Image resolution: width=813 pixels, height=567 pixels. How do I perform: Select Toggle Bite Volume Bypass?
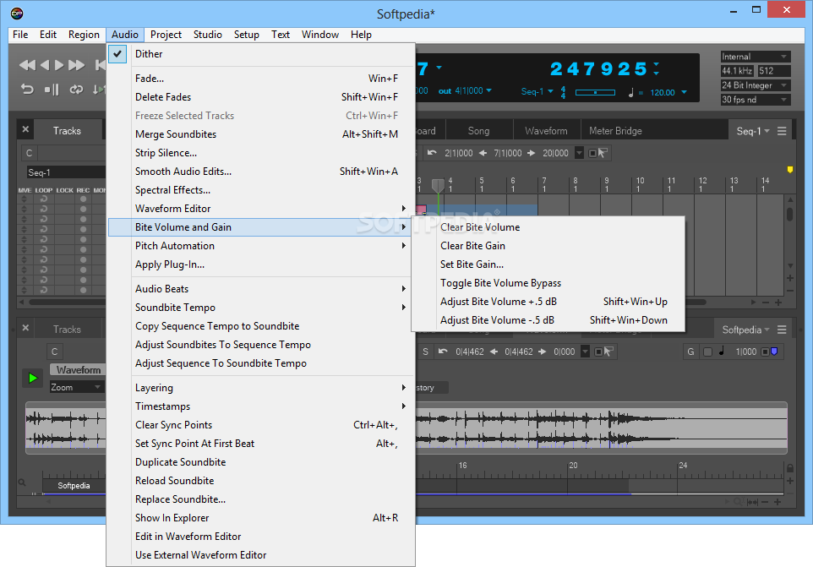coord(548,283)
